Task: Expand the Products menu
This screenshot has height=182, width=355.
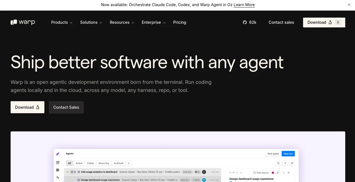Action: [x=62, y=22]
